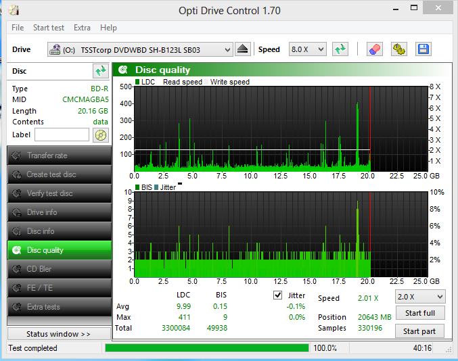Click the floppy disk save icon
Screen dimensions: 458x361
pyautogui.click(x=423, y=49)
